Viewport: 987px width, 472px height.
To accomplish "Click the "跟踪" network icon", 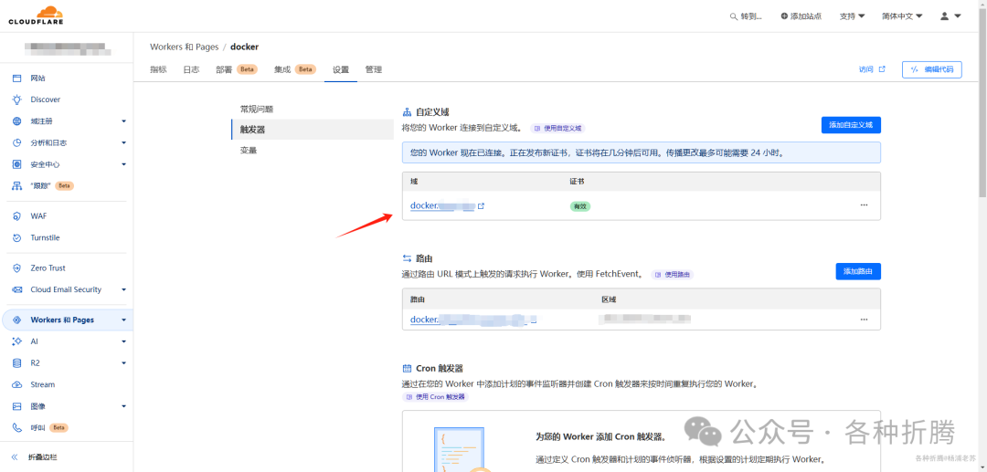I will click(17, 186).
